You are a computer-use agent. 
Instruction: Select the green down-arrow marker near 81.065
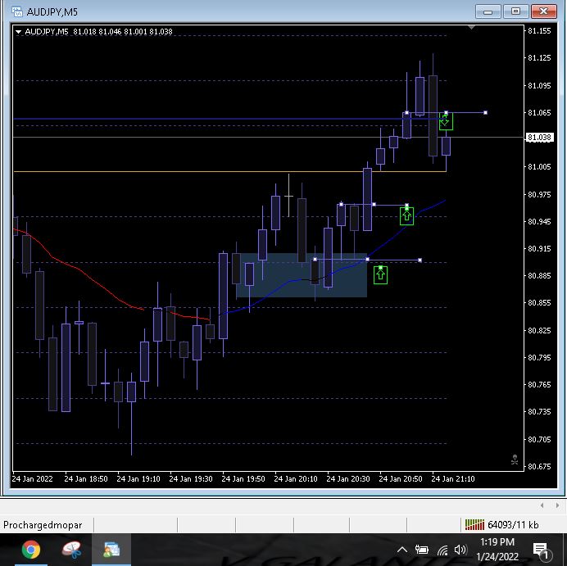[446, 121]
